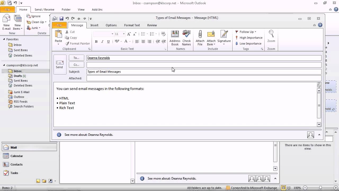This screenshot has width=339, height=191.
Task: Toggle numbered list
Action: pos(152,34)
